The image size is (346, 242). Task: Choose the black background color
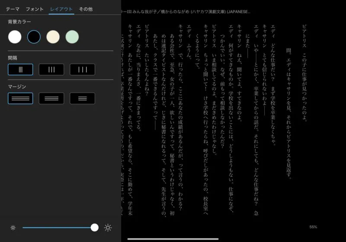click(x=34, y=37)
